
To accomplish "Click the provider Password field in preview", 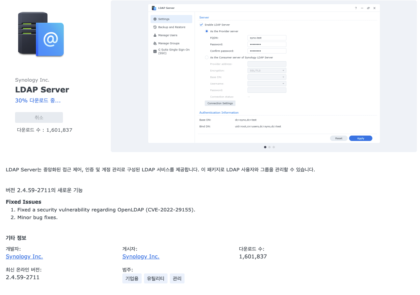I will coord(267,44).
